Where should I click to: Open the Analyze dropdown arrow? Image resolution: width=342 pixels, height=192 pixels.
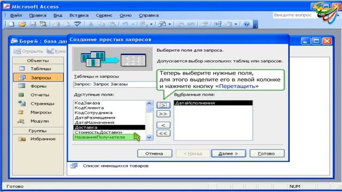click(169, 24)
